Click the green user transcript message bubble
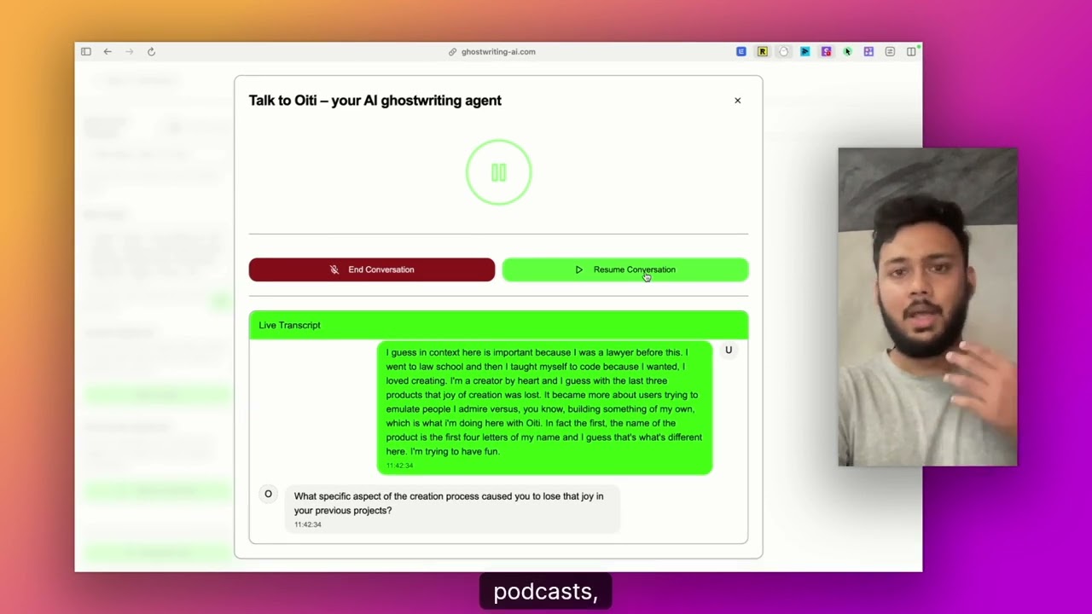1092x614 pixels. (544, 408)
